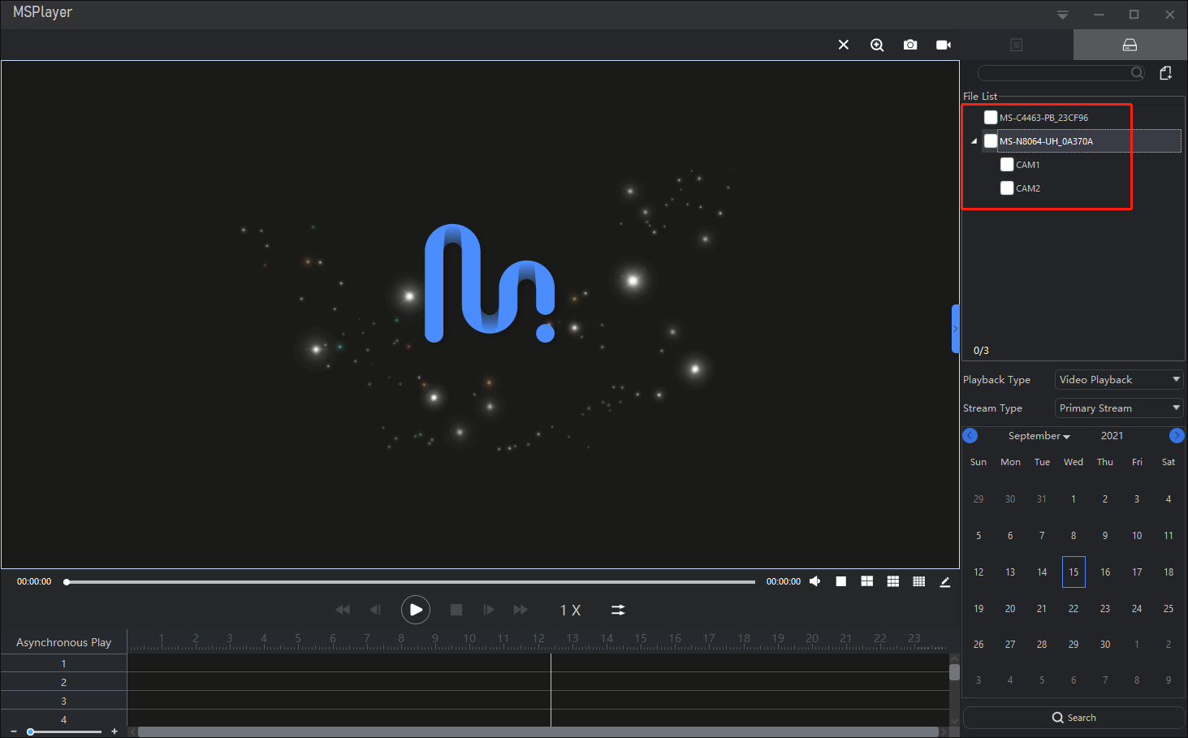Switch to four-window layout
The height and width of the screenshot is (738, 1188).
pyautogui.click(x=867, y=581)
